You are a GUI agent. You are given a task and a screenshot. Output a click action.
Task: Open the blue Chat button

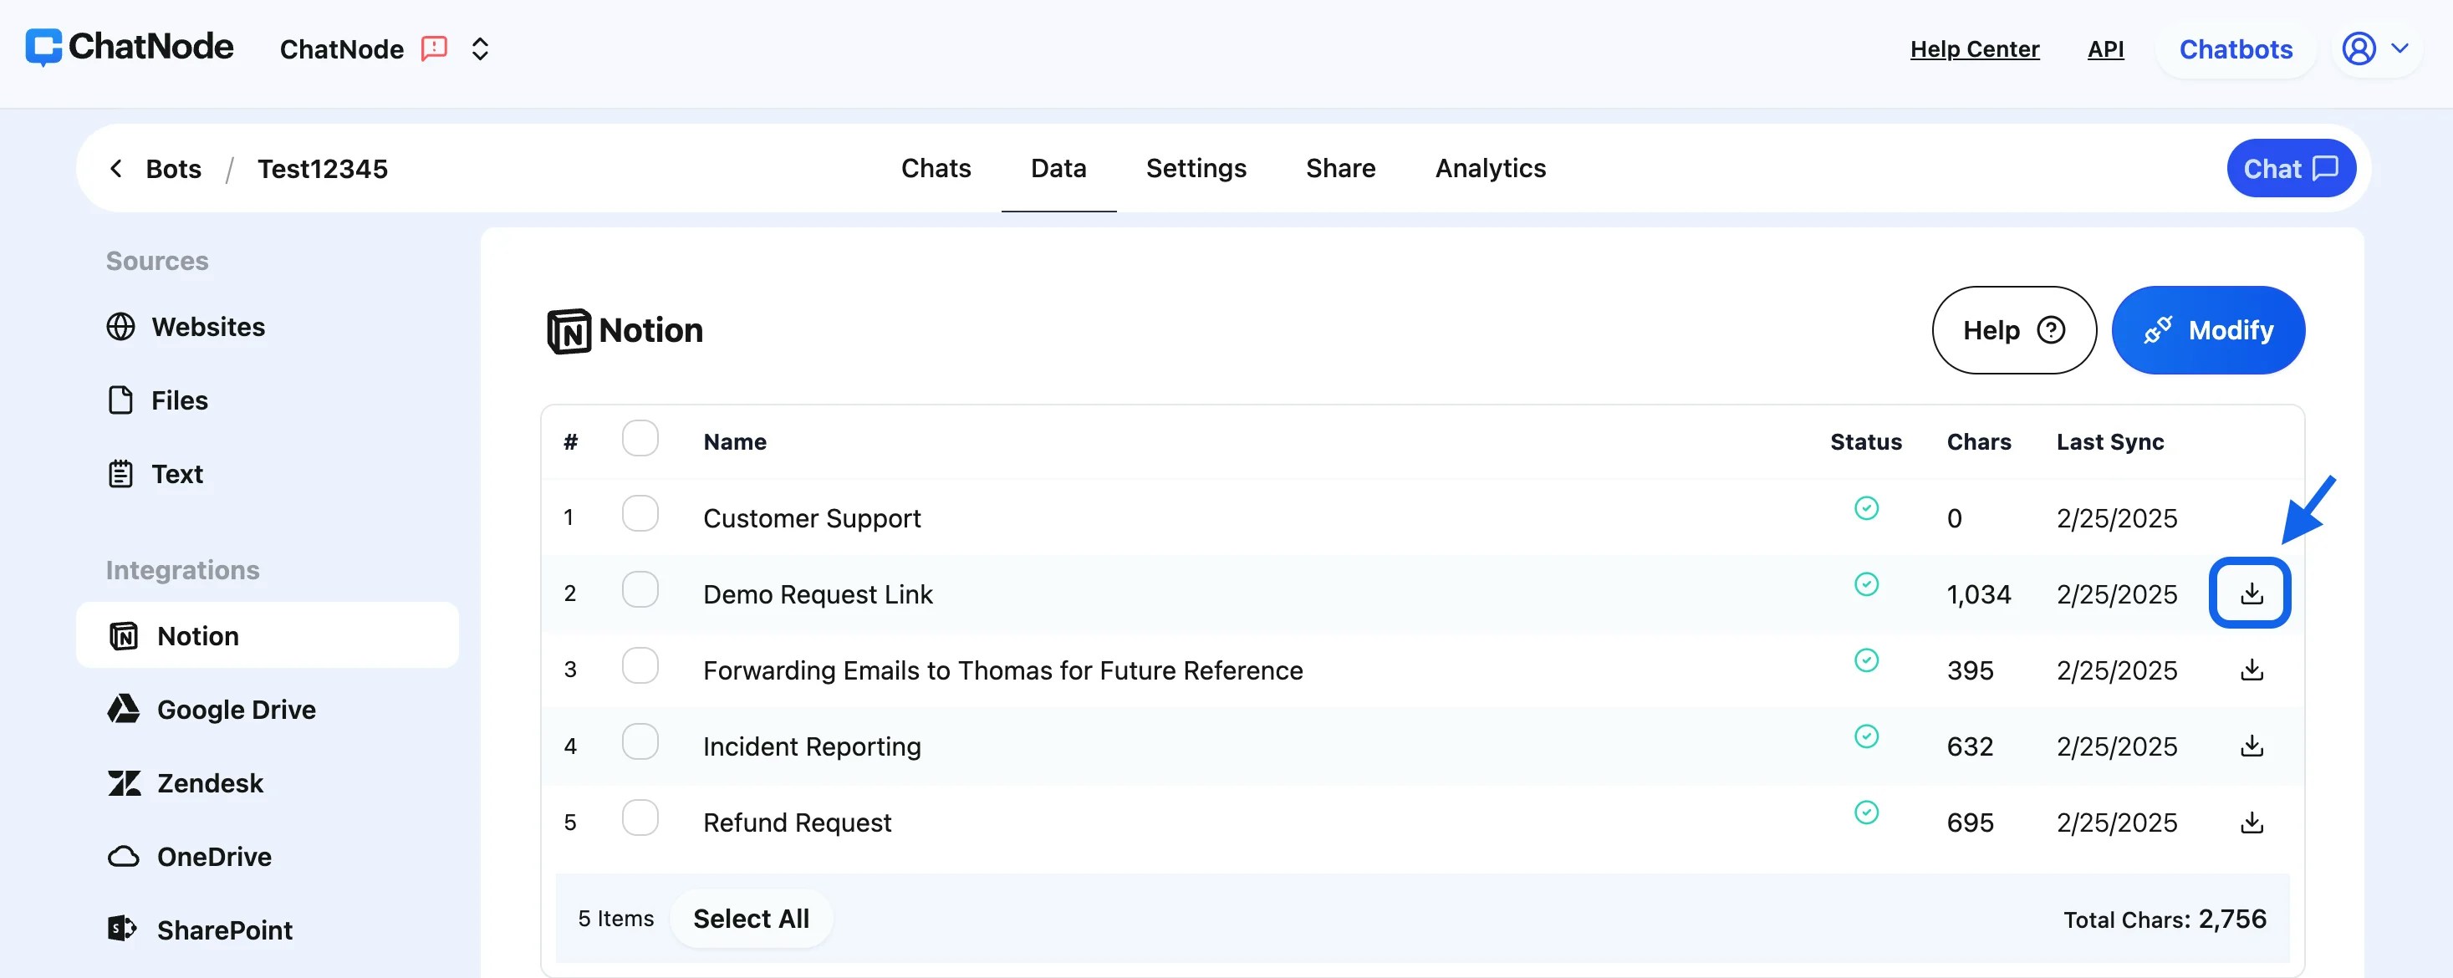click(x=2290, y=168)
